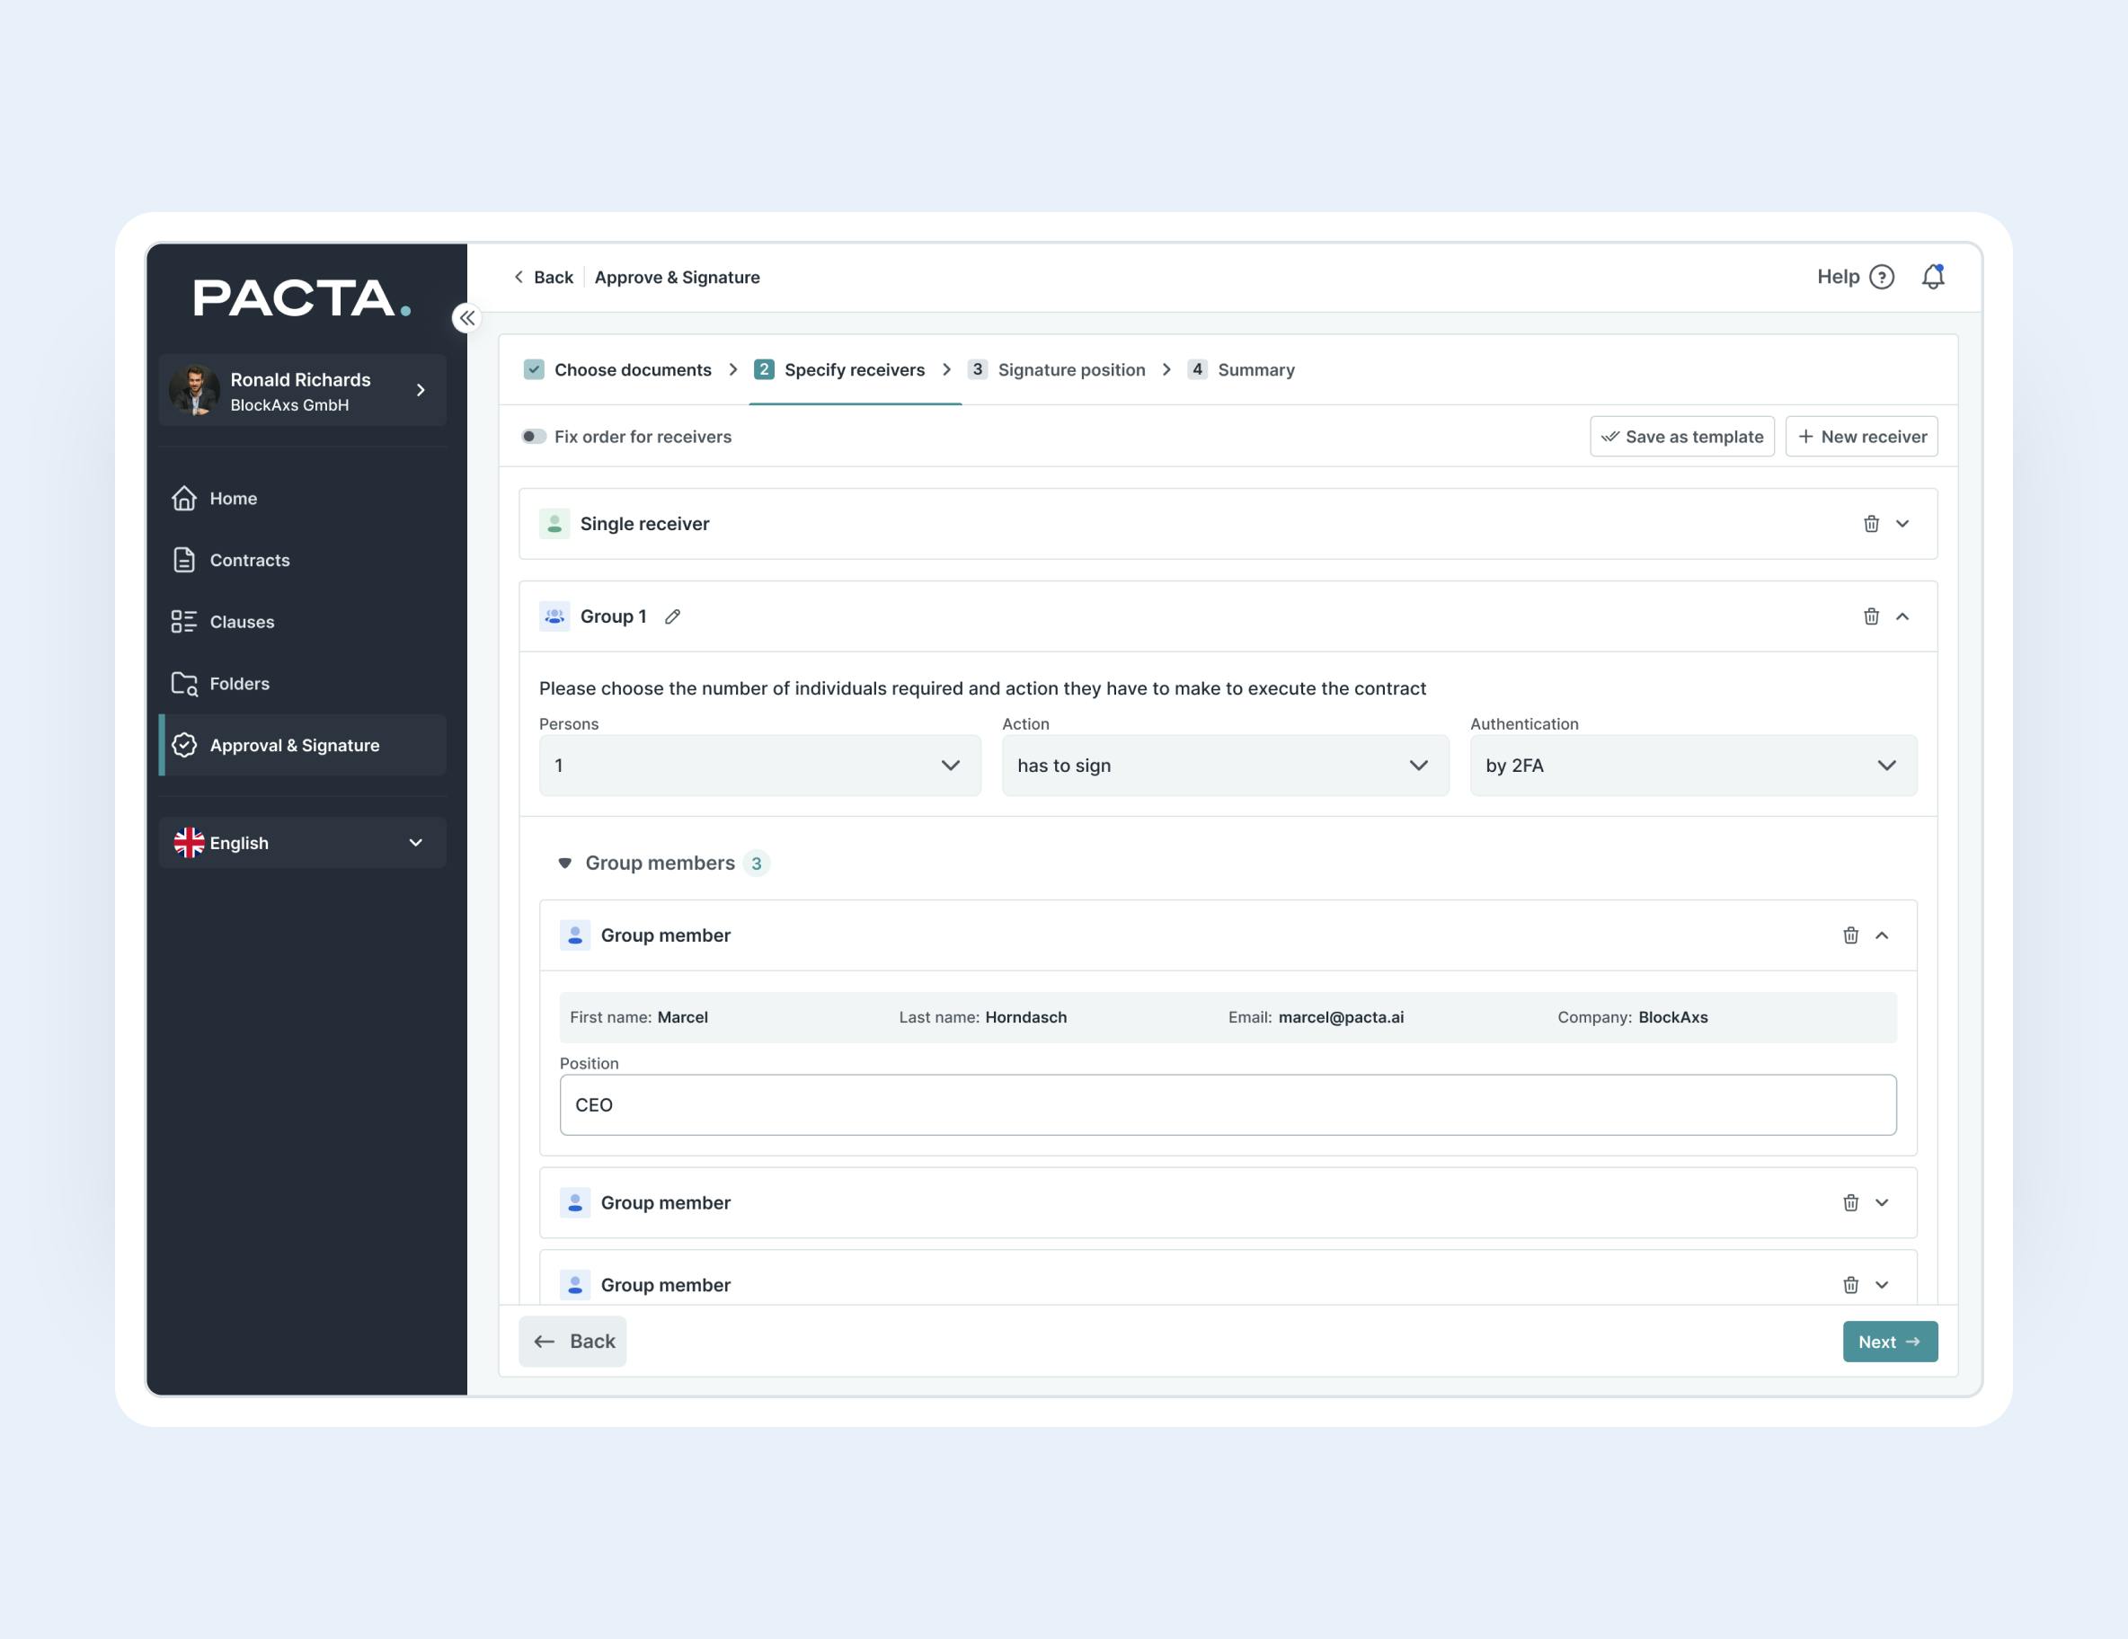Collapse the first Group member card
This screenshot has height=1639, width=2128.
(x=1882, y=935)
